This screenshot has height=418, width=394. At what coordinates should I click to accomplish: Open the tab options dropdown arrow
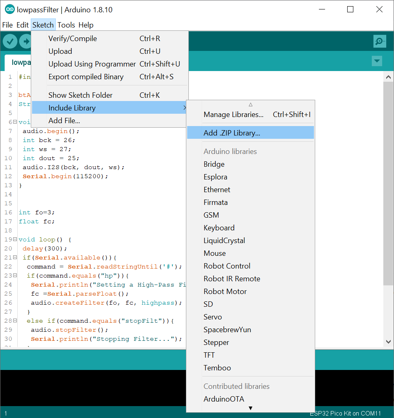[x=377, y=61]
